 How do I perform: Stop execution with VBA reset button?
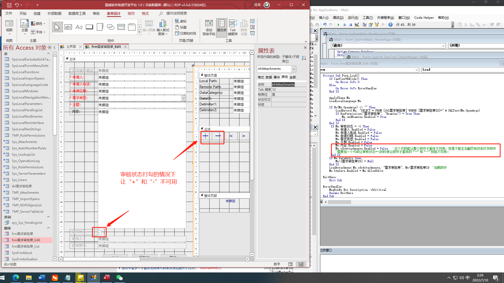tap(351, 25)
